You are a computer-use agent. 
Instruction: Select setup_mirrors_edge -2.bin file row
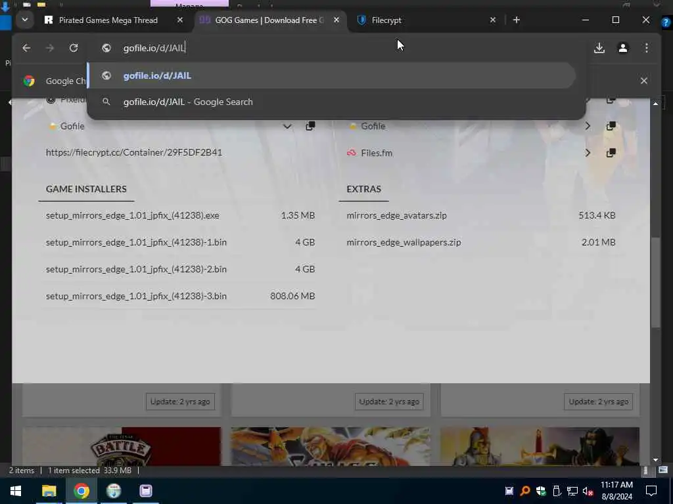tap(180, 269)
